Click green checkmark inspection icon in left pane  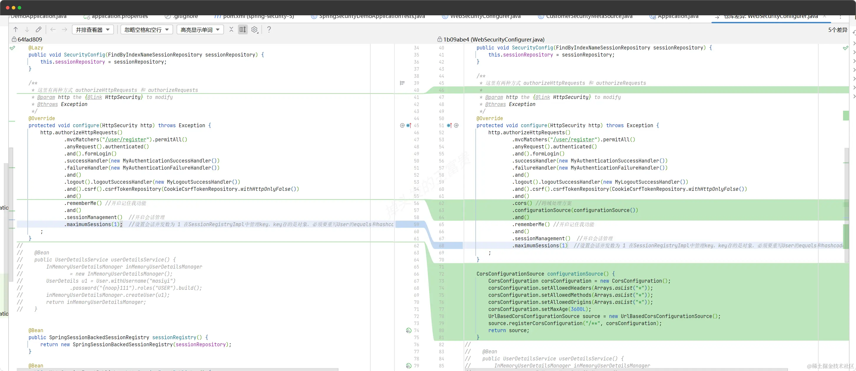(x=12, y=48)
